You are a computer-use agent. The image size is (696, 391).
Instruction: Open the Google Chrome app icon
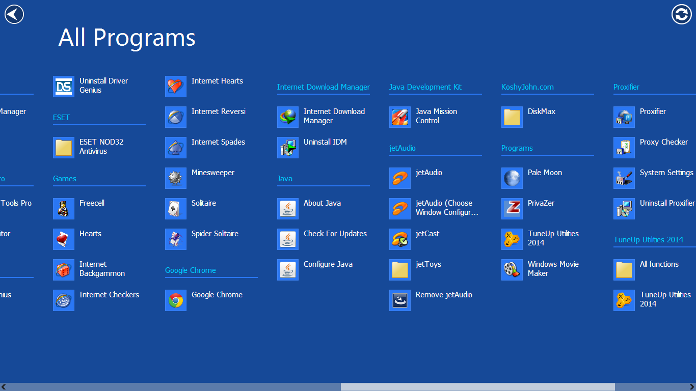point(176,300)
